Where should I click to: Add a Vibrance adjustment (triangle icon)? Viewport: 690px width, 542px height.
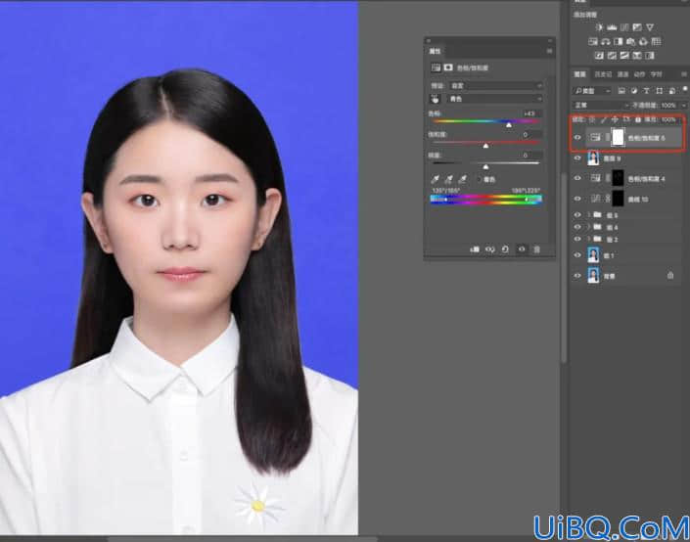coord(650,27)
